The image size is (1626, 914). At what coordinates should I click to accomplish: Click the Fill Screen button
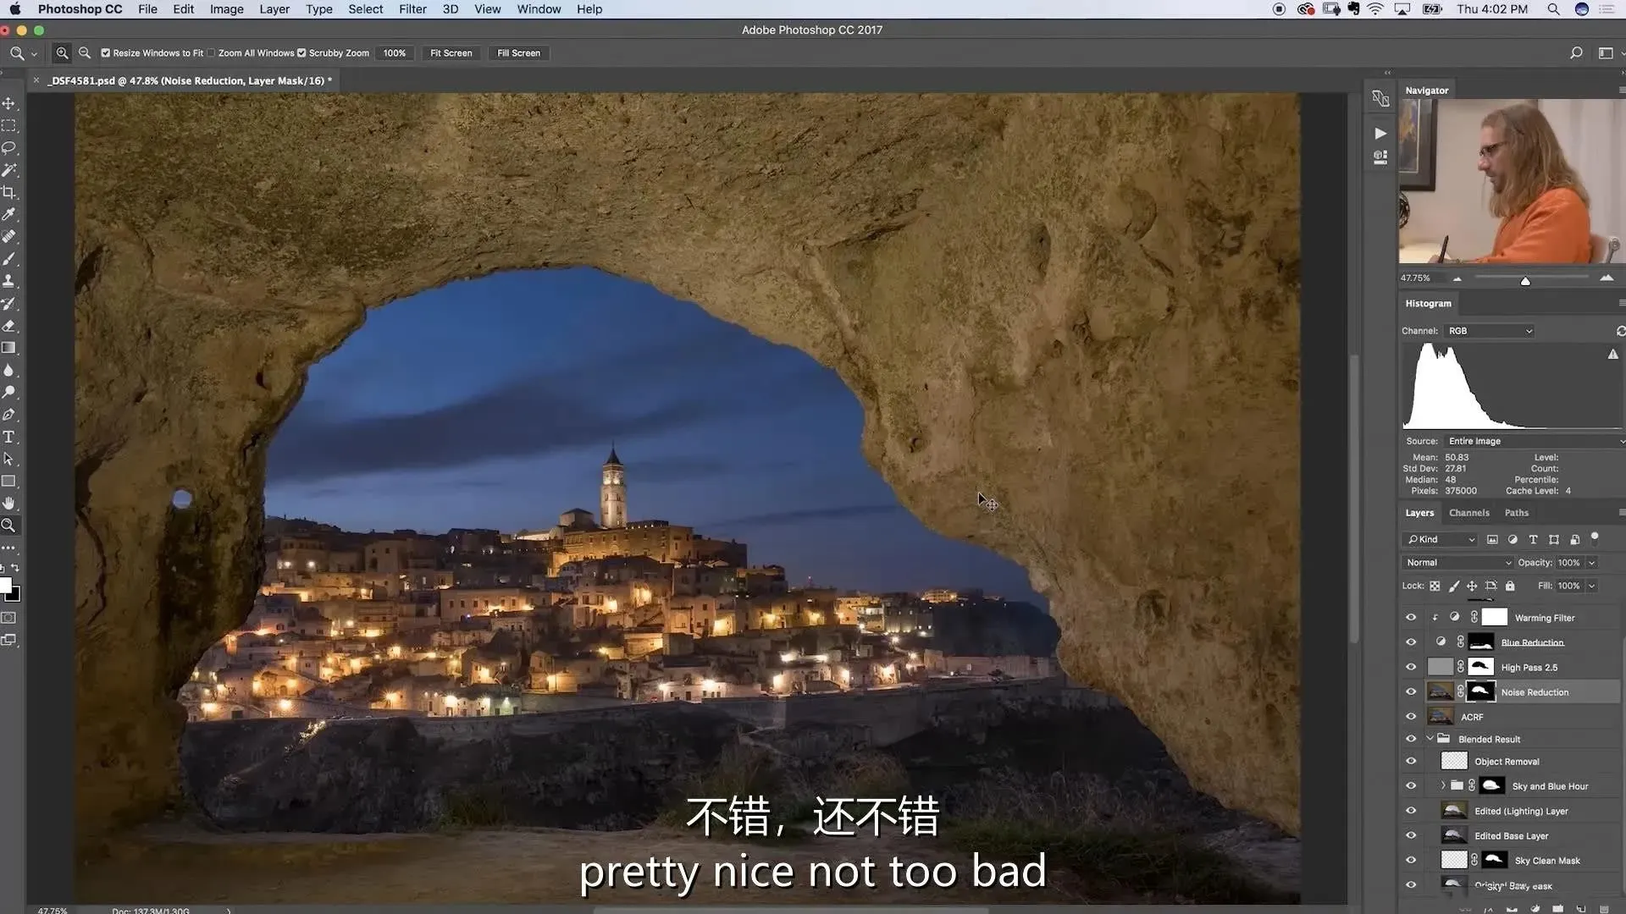[518, 52]
